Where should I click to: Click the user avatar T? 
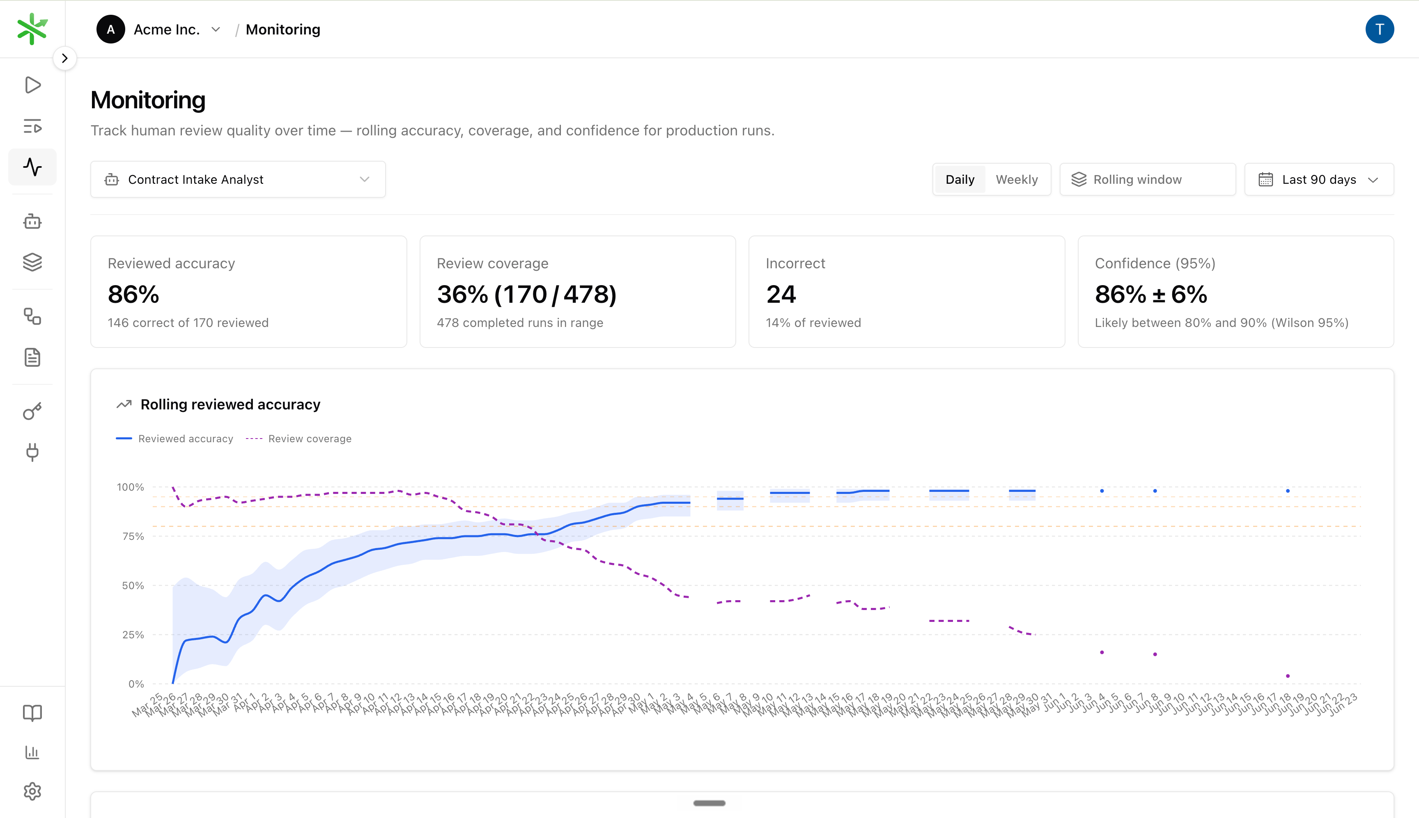tap(1379, 29)
